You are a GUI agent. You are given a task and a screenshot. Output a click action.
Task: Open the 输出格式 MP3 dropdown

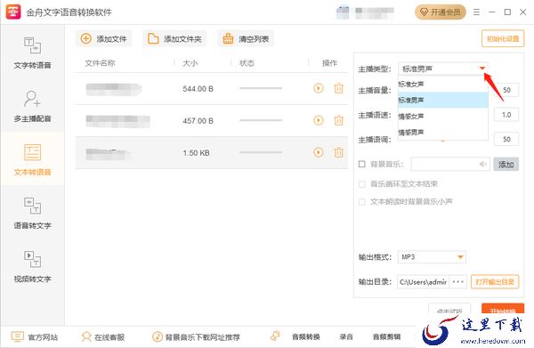click(432, 257)
